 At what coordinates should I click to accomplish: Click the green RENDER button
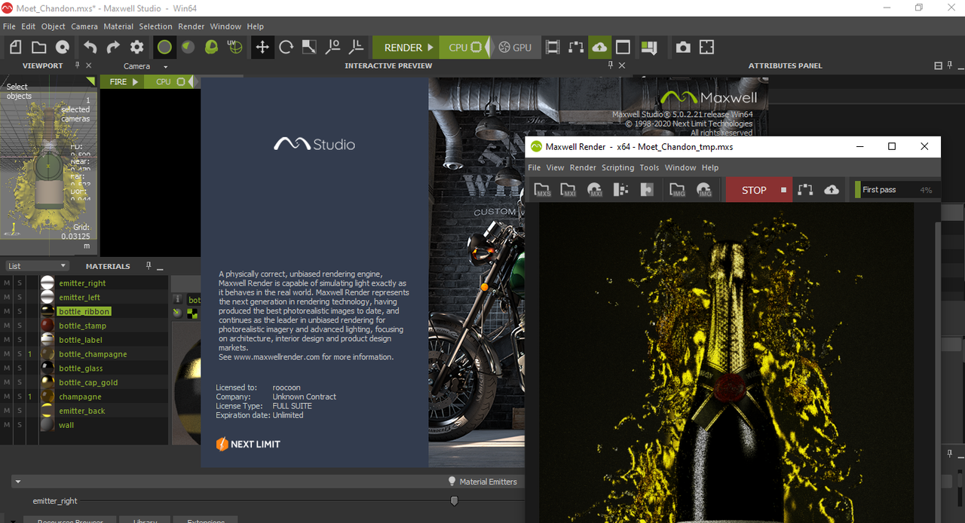[x=406, y=47]
